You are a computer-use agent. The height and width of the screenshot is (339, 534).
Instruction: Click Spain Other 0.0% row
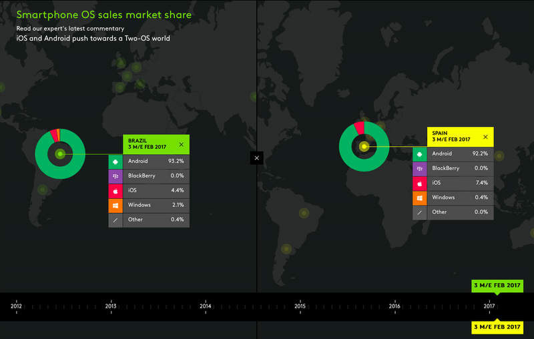(453, 213)
